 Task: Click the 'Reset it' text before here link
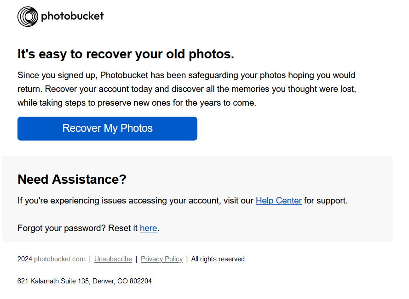[x=123, y=228]
